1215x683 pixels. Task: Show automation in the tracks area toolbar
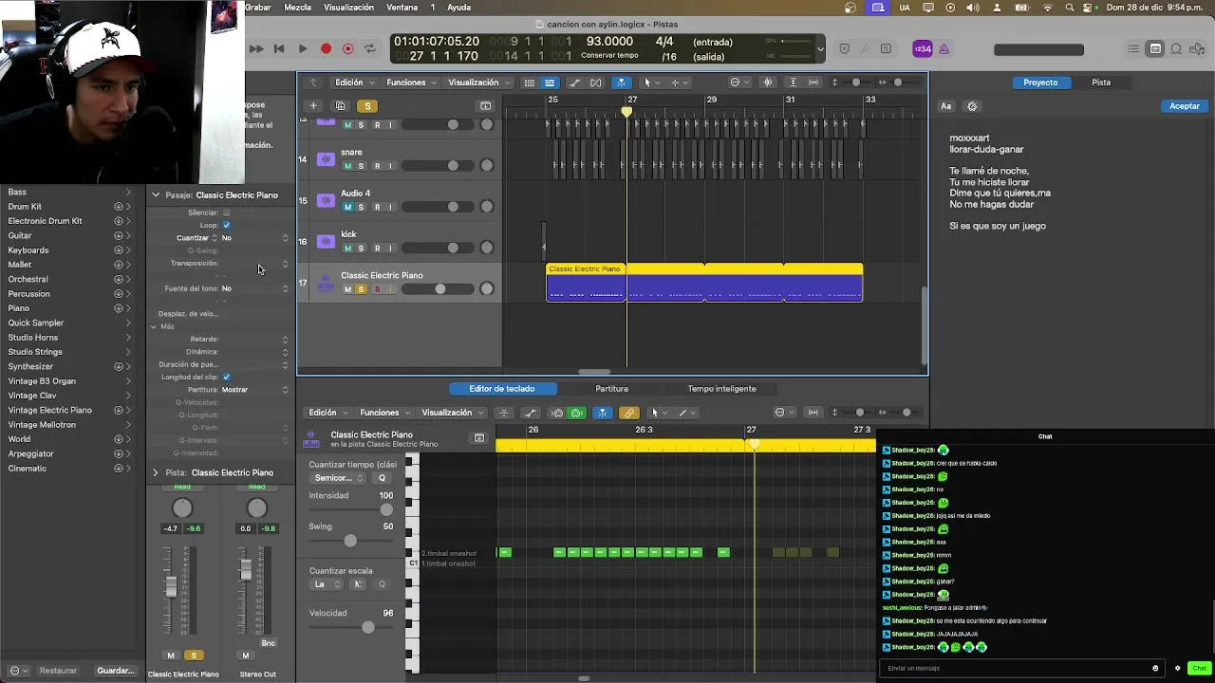(x=574, y=83)
